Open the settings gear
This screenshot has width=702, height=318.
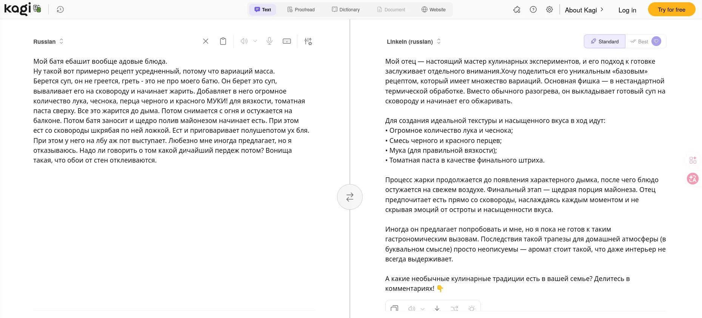[550, 9]
